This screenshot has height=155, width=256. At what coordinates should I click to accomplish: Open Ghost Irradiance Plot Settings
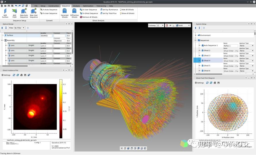6,75
